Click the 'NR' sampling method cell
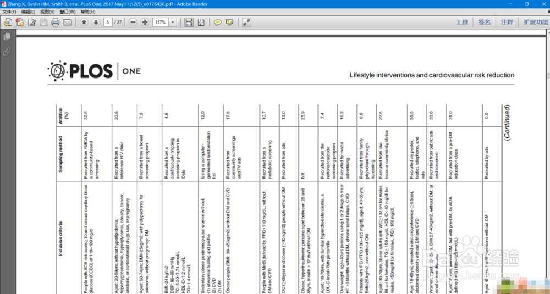 coord(304,176)
